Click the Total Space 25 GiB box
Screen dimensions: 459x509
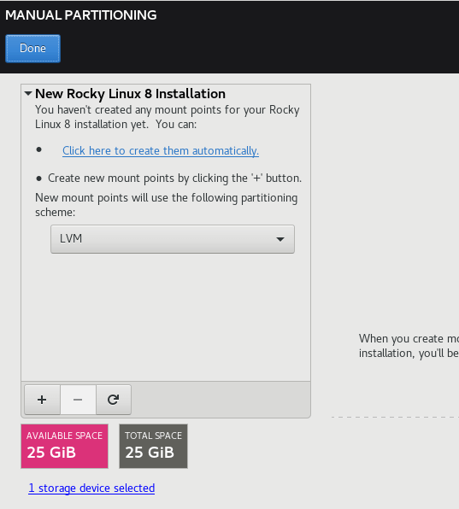(x=153, y=447)
